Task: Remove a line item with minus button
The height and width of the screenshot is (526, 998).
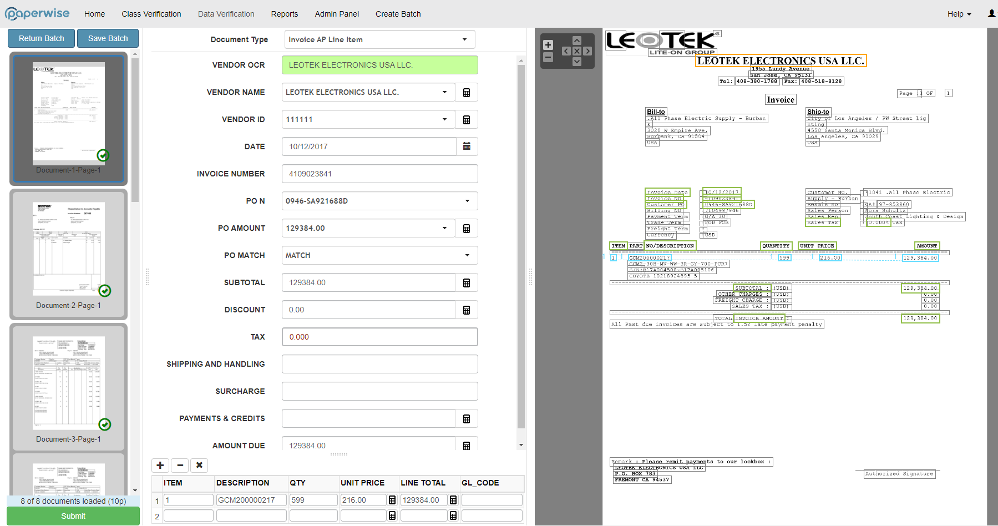Action: click(180, 465)
